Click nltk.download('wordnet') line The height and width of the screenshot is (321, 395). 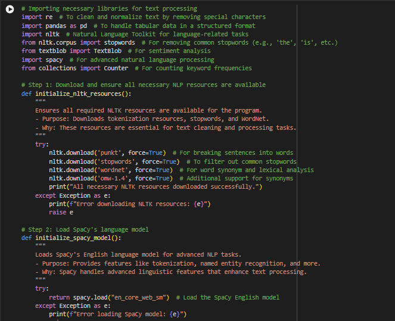coord(181,170)
